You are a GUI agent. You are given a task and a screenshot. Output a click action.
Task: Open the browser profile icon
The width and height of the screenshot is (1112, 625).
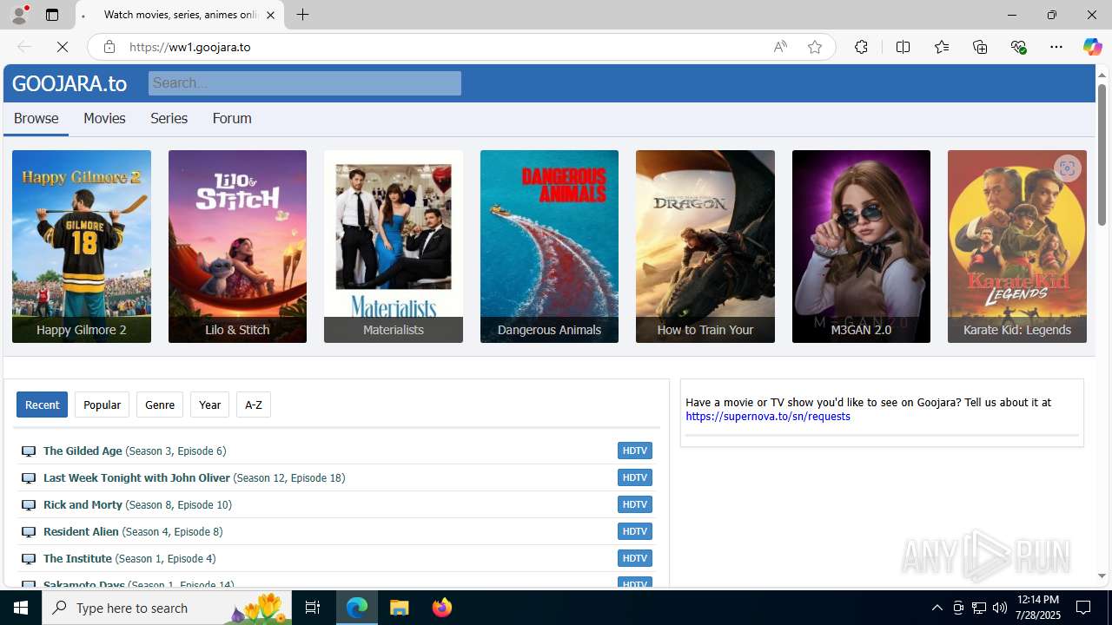coord(19,15)
